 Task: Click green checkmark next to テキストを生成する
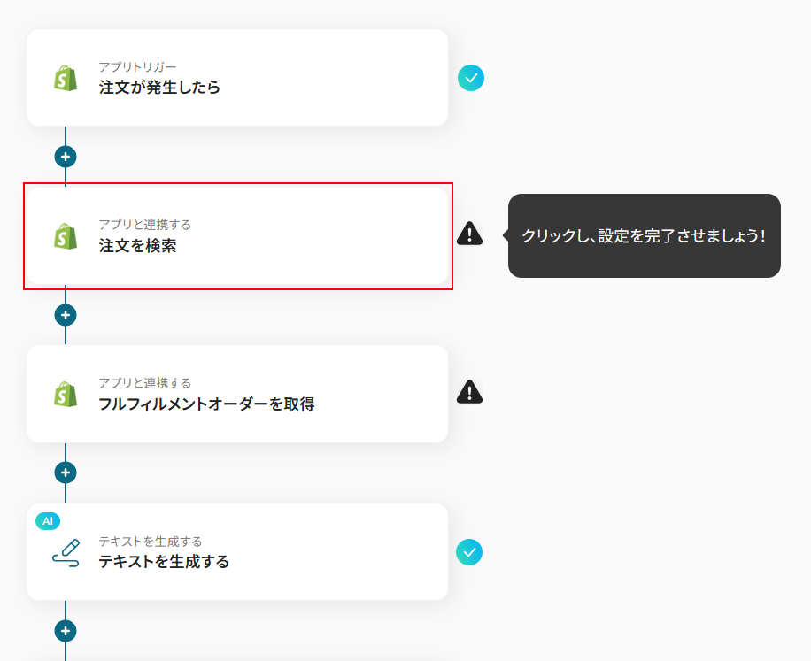tap(469, 552)
